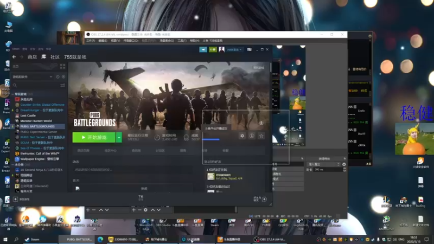Select PUBG: BATTLEGROUNDS in the game list
434x244 pixels.
pyautogui.click(x=37, y=126)
